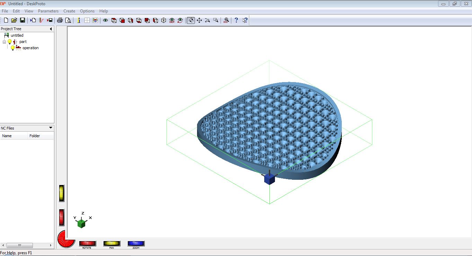Open the Create menu
The width and height of the screenshot is (472, 256).
tap(69, 11)
